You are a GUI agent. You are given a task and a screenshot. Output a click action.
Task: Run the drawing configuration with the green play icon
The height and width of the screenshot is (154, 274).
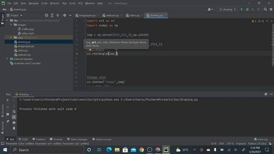coord(241,9)
